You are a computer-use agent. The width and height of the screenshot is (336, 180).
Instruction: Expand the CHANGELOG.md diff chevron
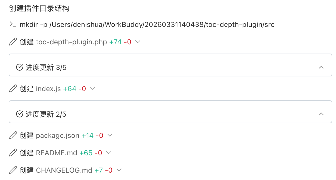(x=119, y=170)
